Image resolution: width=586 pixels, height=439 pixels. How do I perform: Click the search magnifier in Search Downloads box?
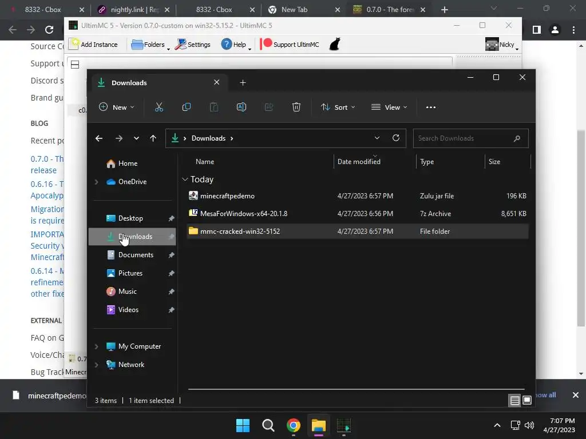click(517, 138)
